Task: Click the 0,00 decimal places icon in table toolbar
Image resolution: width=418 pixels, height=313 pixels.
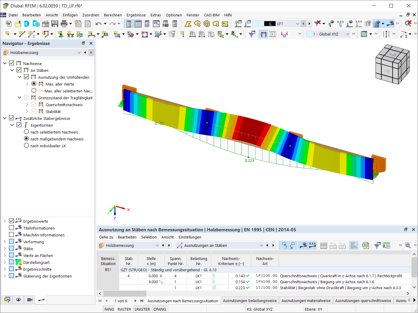Action: [386, 245]
